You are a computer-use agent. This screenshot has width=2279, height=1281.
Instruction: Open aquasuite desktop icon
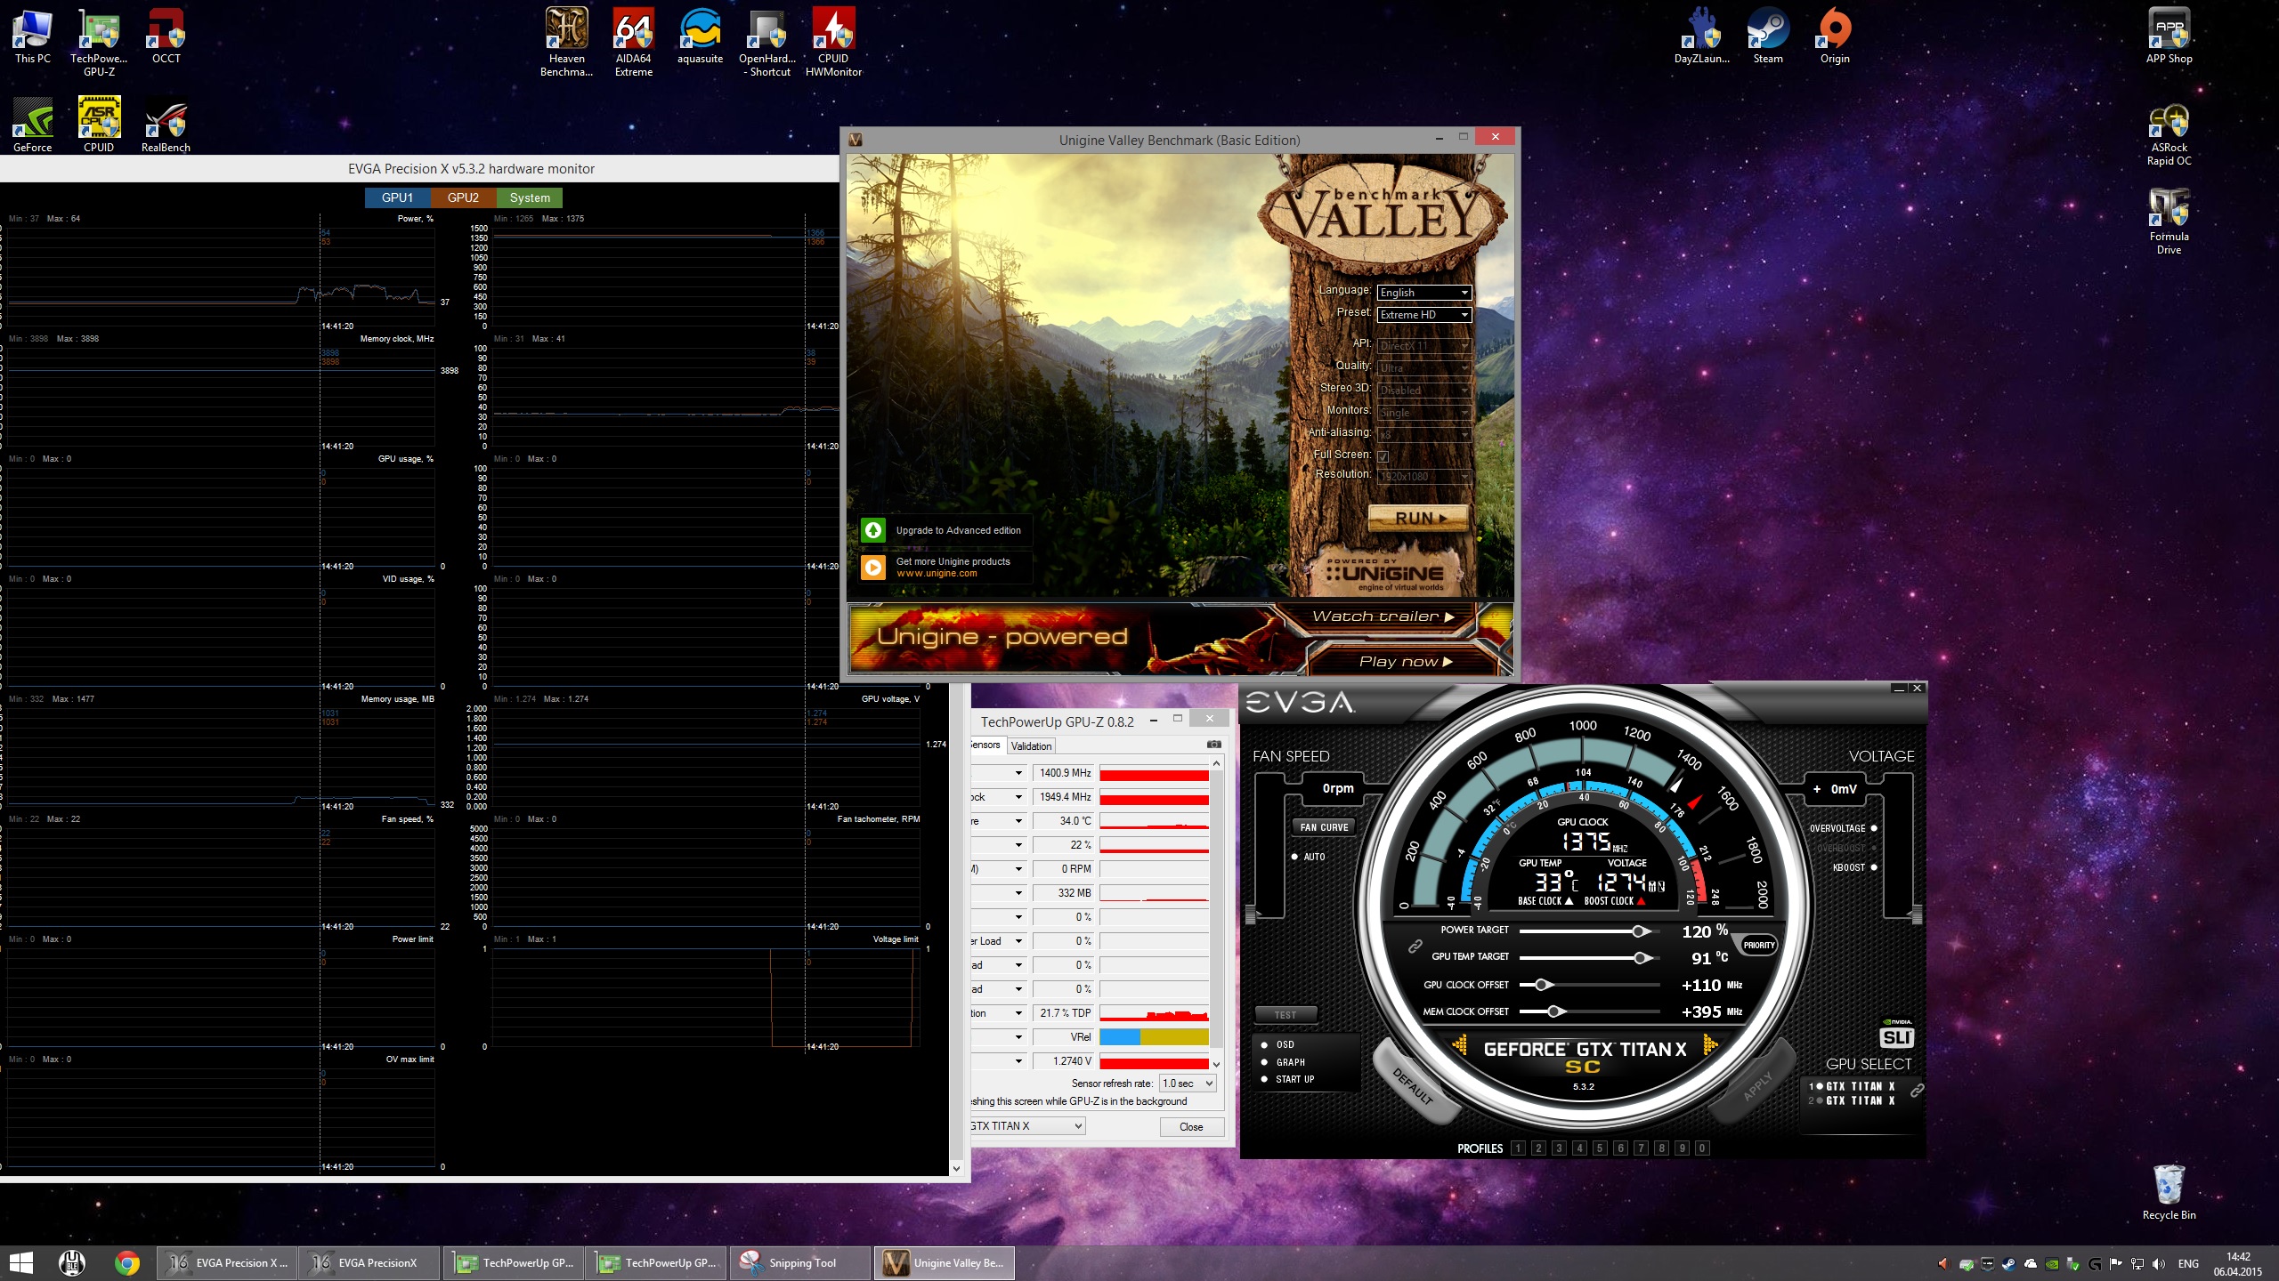(x=700, y=36)
